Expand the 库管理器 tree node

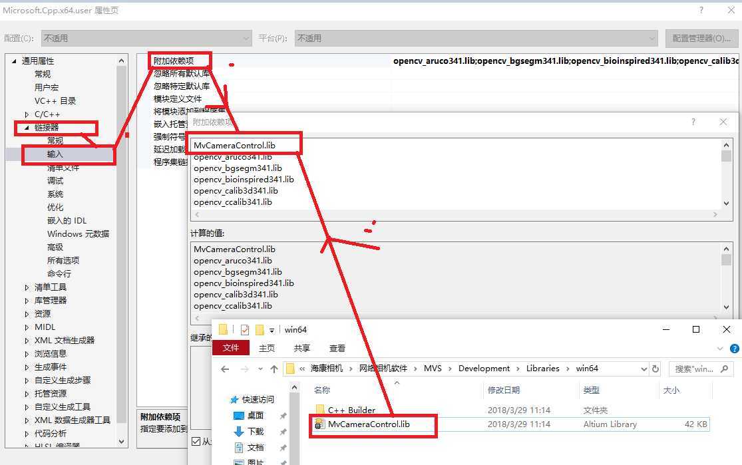(27, 301)
